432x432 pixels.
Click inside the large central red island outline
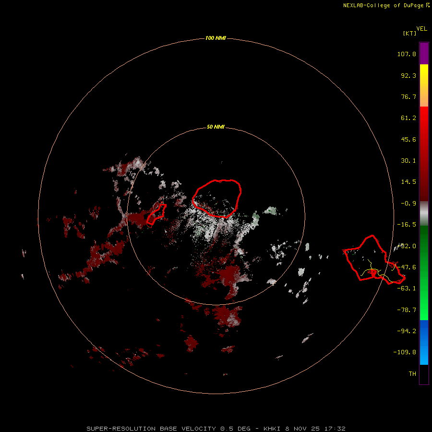coord(217,198)
